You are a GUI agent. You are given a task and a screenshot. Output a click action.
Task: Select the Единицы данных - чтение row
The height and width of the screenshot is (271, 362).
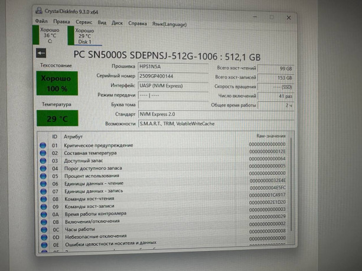click(x=163, y=183)
